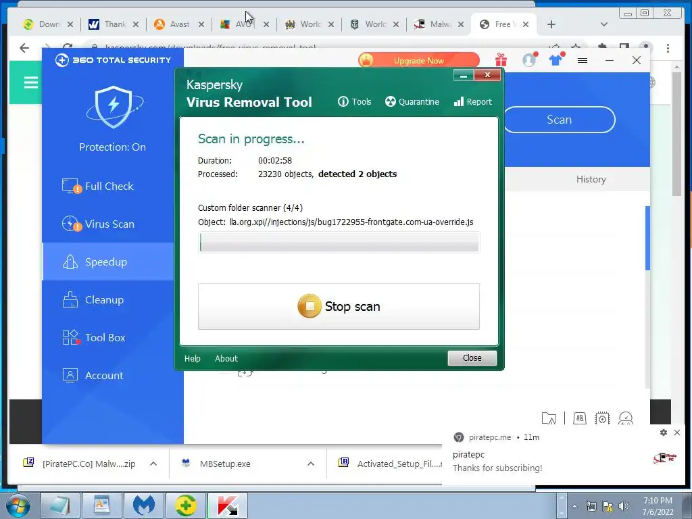Open the green hamburger menu on Kaspersky site

point(30,82)
